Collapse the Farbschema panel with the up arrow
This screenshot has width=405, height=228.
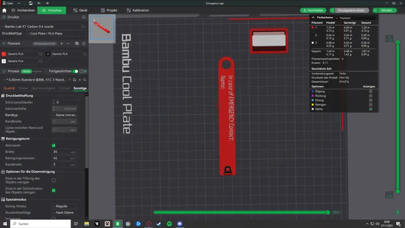tap(313, 18)
